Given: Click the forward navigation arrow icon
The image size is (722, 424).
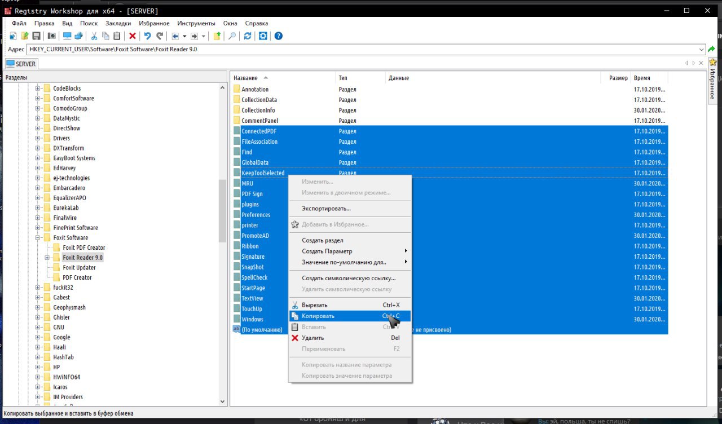Looking at the screenshot, I should [194, 36].
